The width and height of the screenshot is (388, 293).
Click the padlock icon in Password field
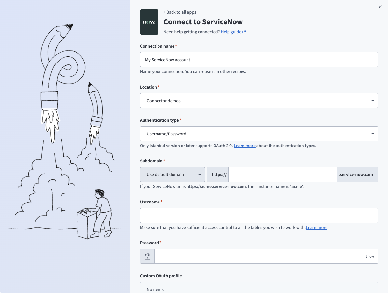tap(147, 256)
